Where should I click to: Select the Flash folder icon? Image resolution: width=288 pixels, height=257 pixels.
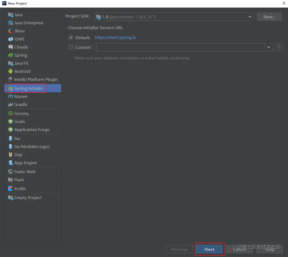tap(11, 180)
